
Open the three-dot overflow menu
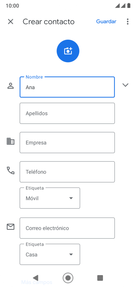127,21
